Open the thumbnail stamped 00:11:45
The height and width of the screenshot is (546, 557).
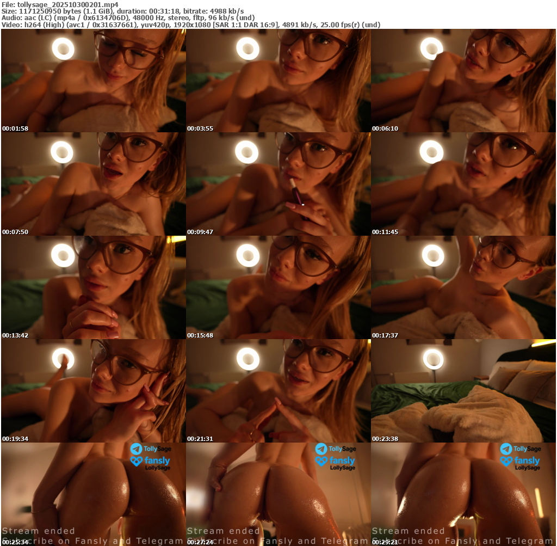pos(463,184)
